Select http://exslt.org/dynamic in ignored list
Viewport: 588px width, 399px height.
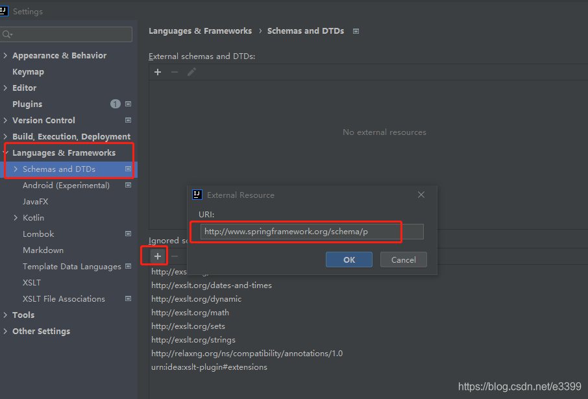tap(196, 299)
